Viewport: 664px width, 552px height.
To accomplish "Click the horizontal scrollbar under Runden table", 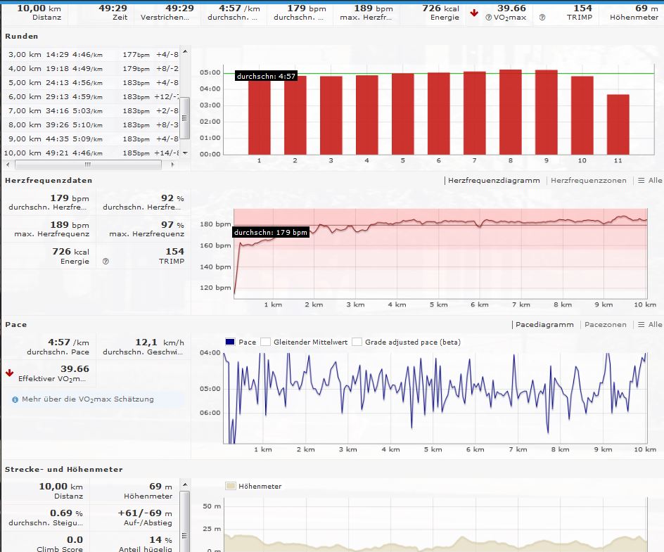I will pos(88,165).
